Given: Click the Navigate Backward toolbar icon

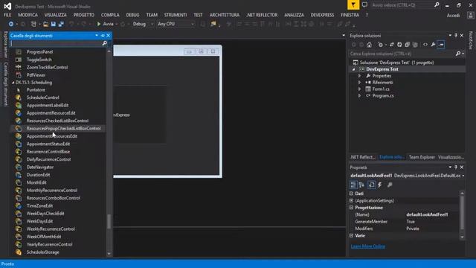Looking at the screenshot, I should click(11, 24).
